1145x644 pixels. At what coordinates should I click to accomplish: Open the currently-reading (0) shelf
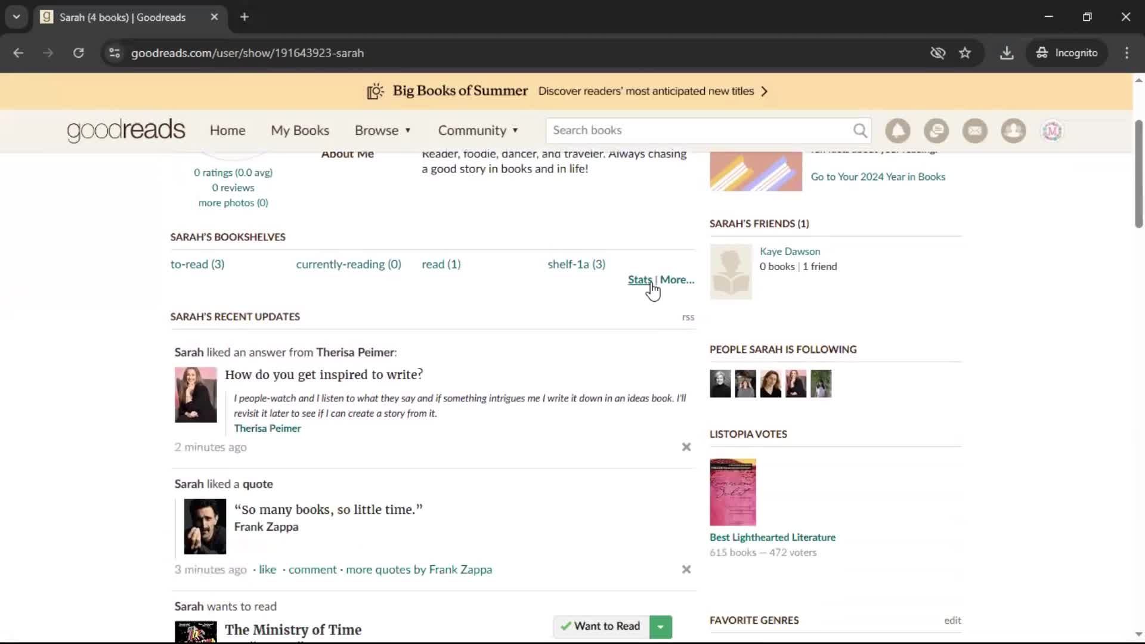click(348, 264)
